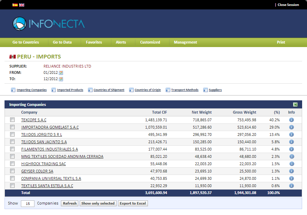Open the Suppliers link
The height and width of the screenshot is (215, 307).
coord(215,90)
